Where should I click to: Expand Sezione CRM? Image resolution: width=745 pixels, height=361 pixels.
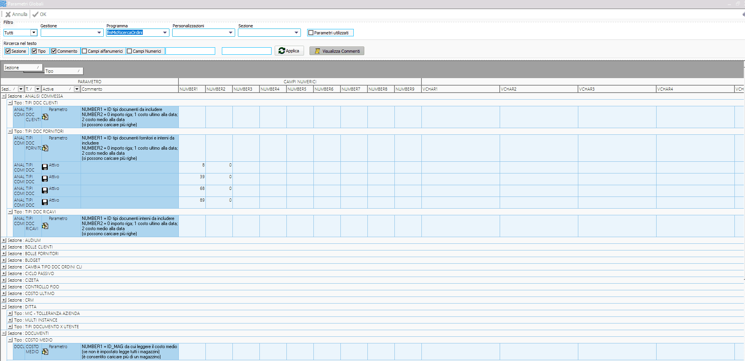[x=4, y=300]
